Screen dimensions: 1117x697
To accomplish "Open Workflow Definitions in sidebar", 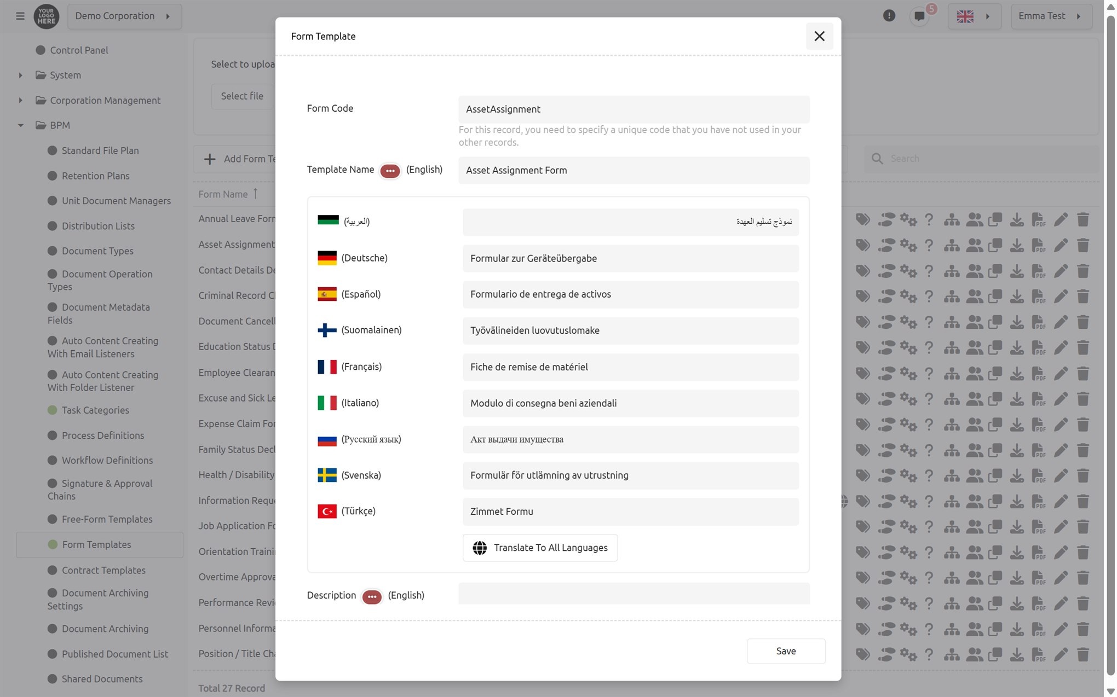I will click(x=107, y=461).
